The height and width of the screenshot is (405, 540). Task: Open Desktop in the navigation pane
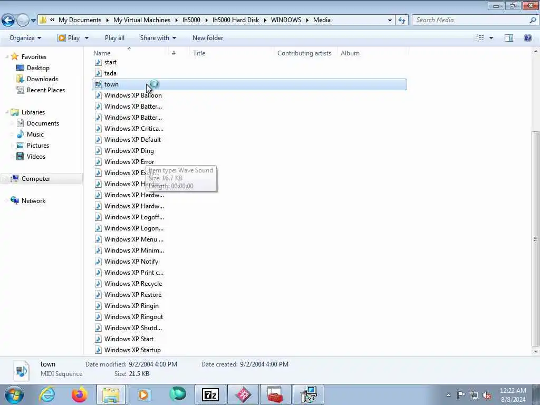[x=38, y=68]
